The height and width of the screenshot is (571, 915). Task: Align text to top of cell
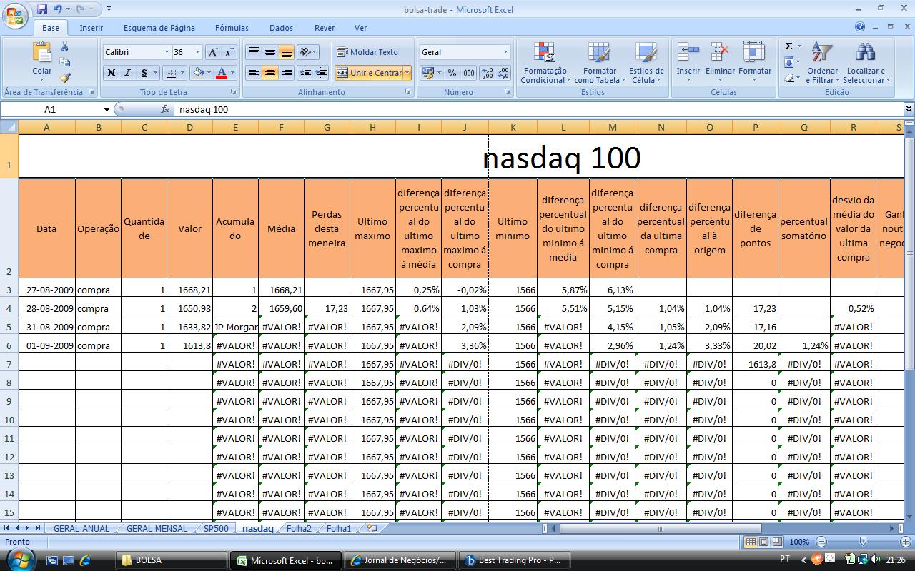point(253,52)
